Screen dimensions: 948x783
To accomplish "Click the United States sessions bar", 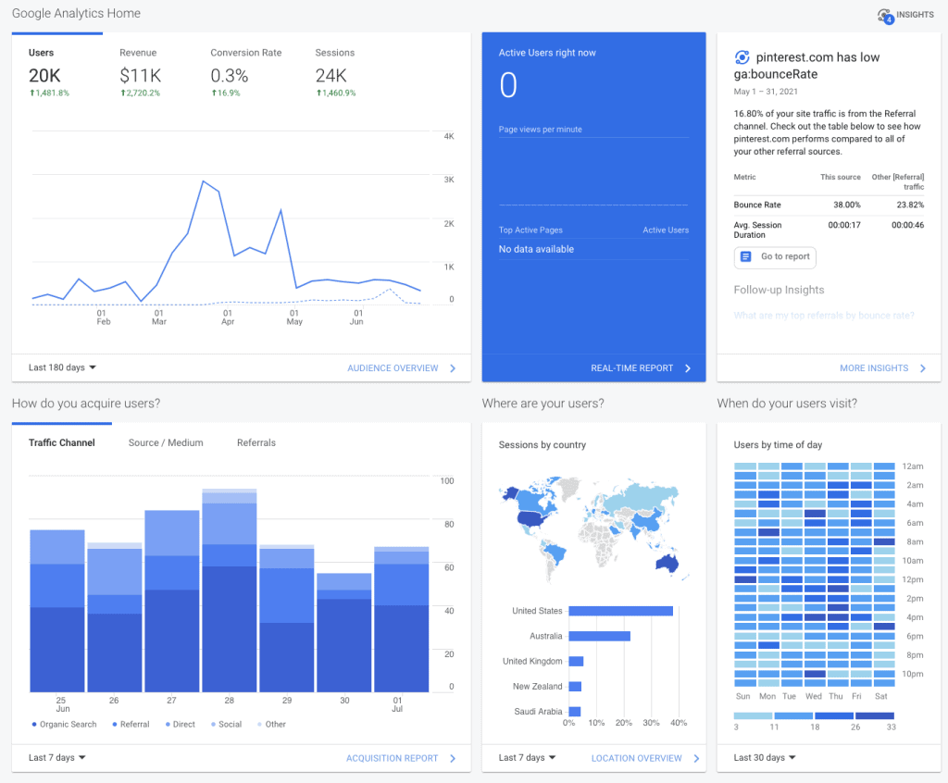I will [x=620, y=610].
